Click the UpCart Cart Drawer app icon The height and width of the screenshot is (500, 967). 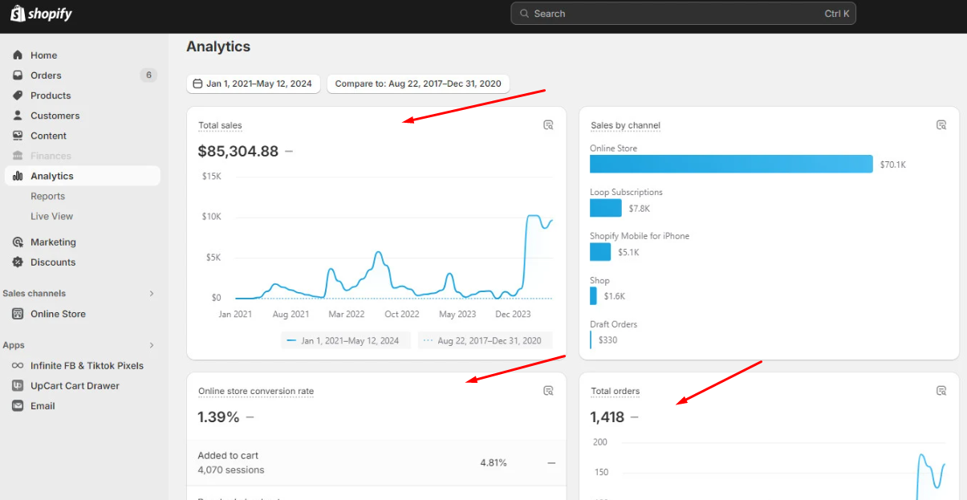(18, 386)
